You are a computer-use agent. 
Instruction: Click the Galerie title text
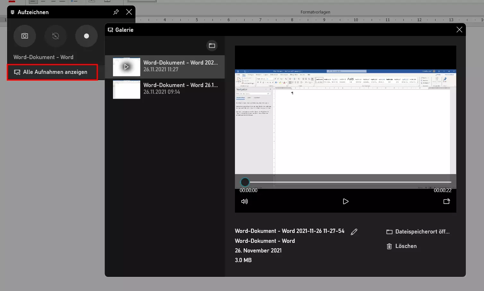(x=124, y=30)
